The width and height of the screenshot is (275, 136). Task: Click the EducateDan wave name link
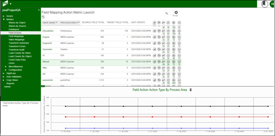(x=48, y=31)
